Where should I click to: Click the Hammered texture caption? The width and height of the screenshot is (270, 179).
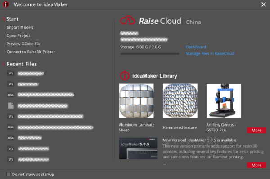[180, 127]
